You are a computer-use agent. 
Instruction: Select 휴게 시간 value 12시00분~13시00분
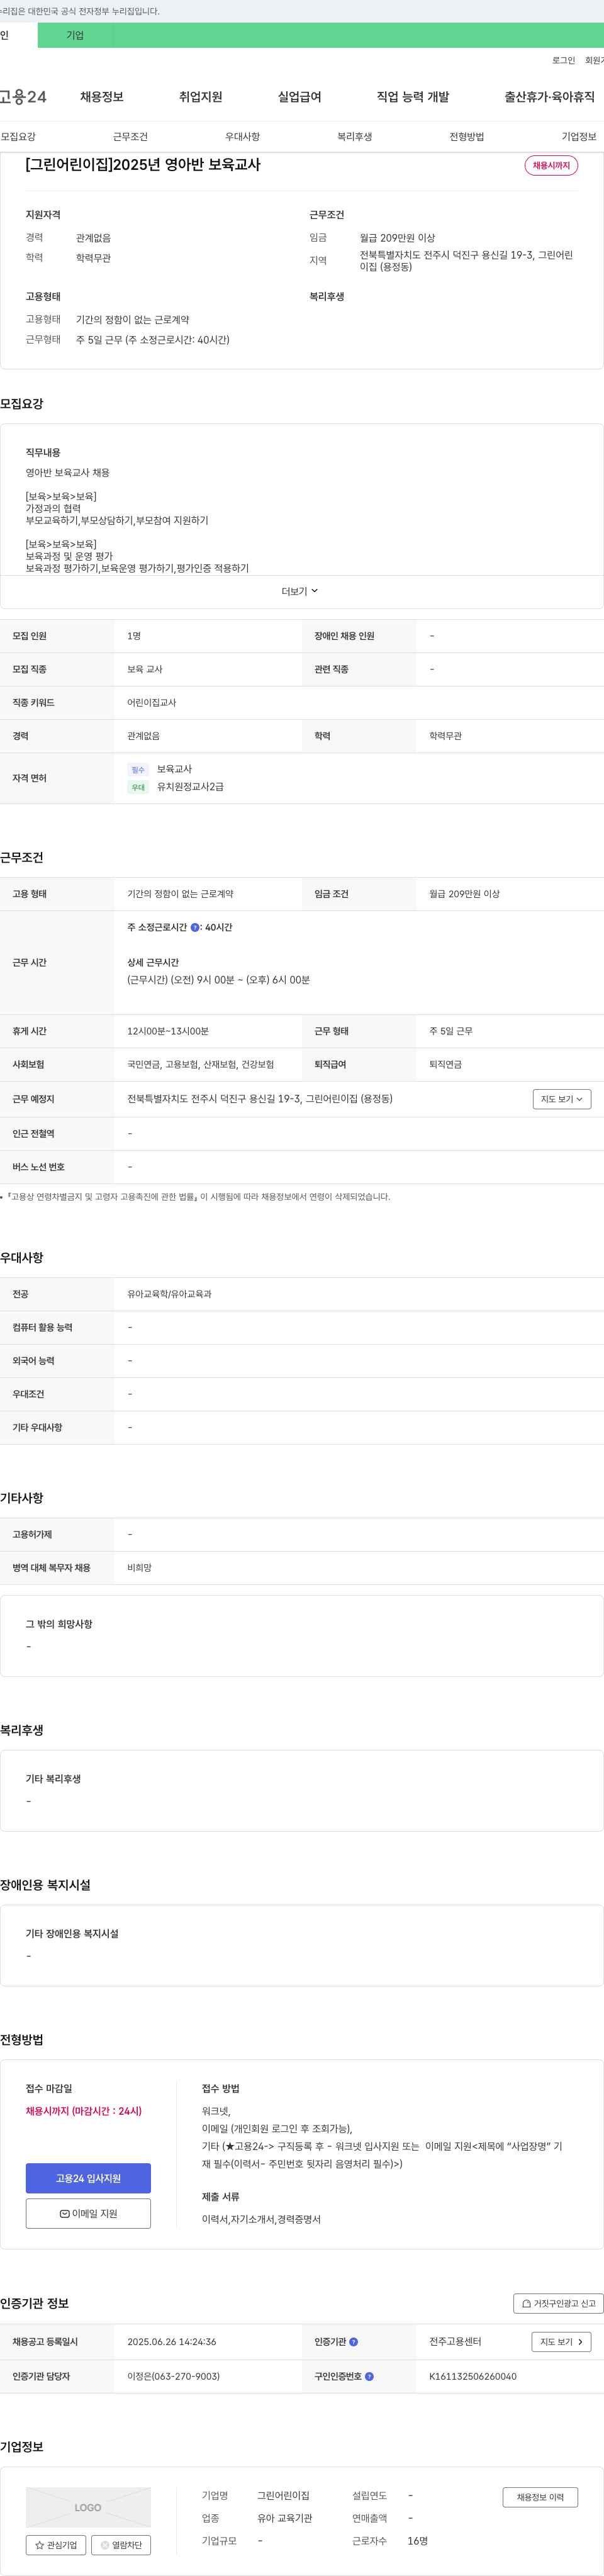point(168,1031)
